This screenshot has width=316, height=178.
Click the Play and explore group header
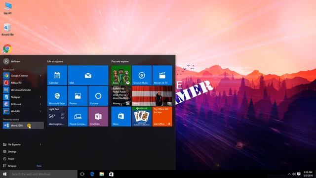[x=120, y=61]
